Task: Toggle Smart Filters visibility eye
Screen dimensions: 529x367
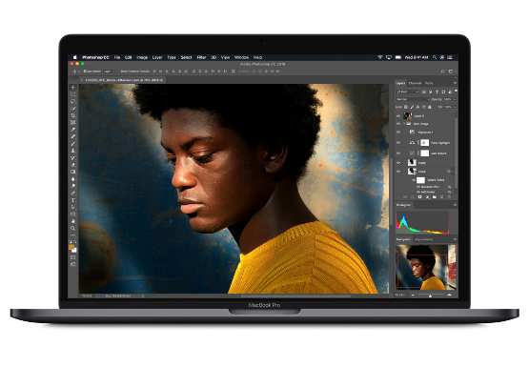Action: (414, 180)
